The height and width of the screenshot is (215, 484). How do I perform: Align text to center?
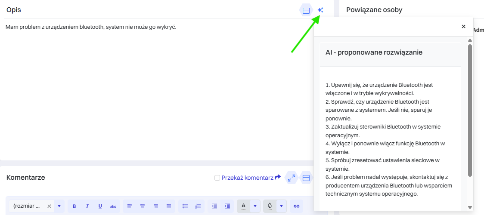click(x=143, y=206)
